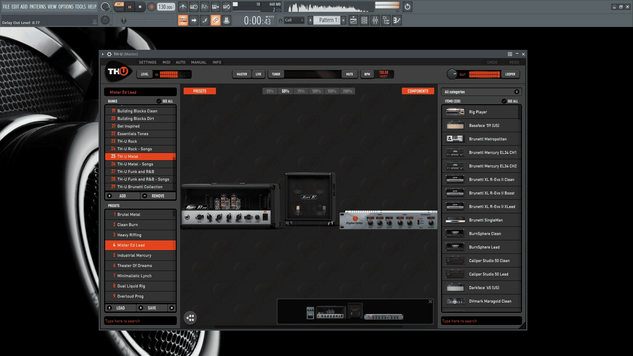This screenshot has width=633, height=356.
Task: Open TH-U plugin options gear icon
Action: [109, 54]
